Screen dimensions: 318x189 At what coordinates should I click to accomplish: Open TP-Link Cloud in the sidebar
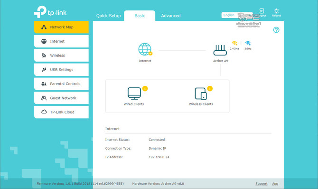61,112
